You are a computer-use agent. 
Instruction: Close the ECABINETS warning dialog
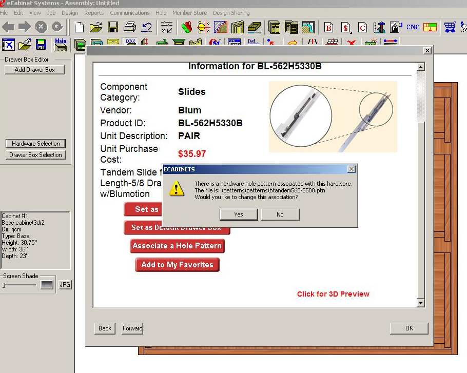[x=352, y=169]
